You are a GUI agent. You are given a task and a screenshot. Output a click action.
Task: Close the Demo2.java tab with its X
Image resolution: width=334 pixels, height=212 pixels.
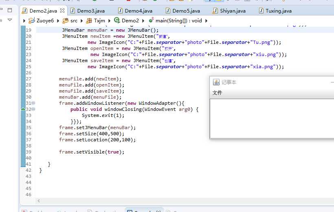click(x=62, y=11)
